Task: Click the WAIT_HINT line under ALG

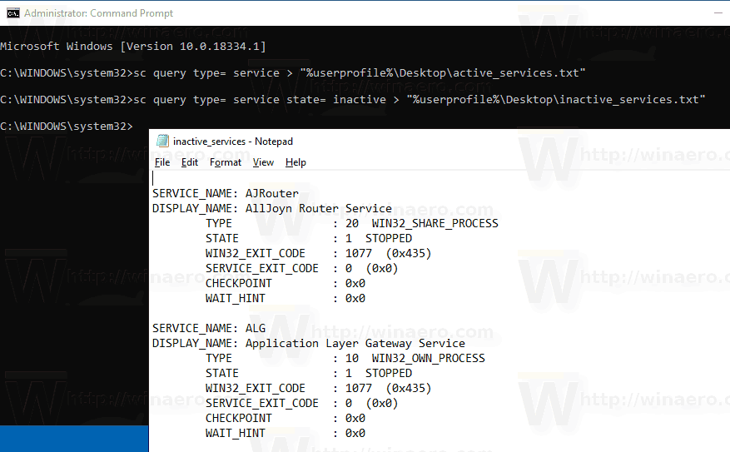Action: pos(286,433)
